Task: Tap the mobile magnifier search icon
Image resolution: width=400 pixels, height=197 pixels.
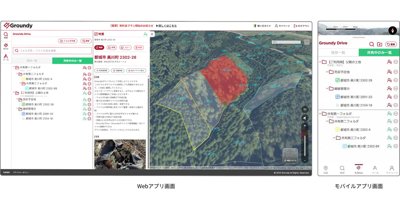Action: (x=371, y=44)
